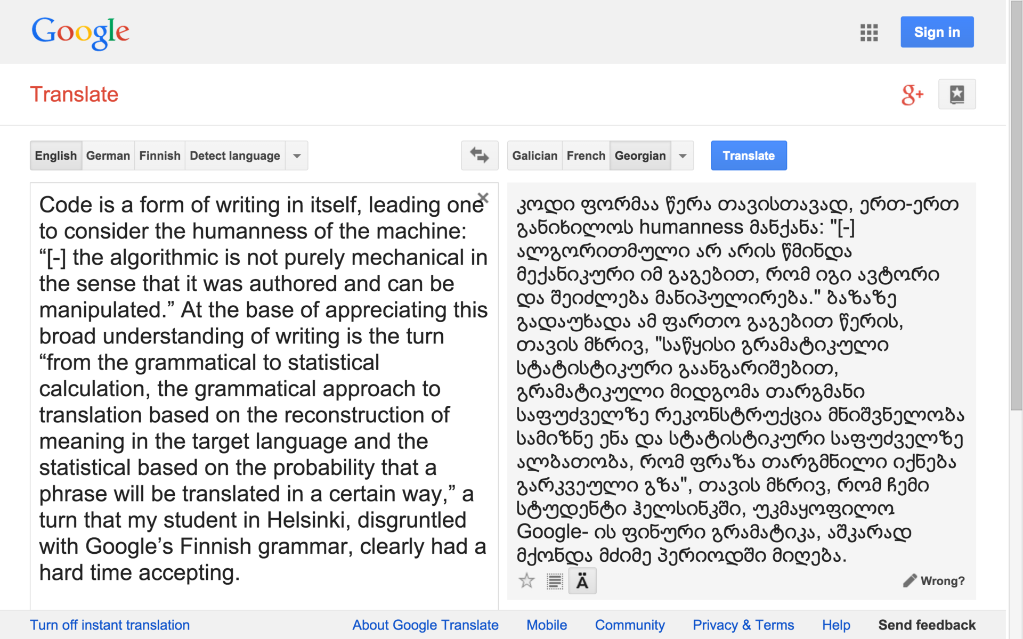Image resolution: width=1023 pixels, height=639 pixels.
Task: Turn off instant translation link
Action: [110, 625]
